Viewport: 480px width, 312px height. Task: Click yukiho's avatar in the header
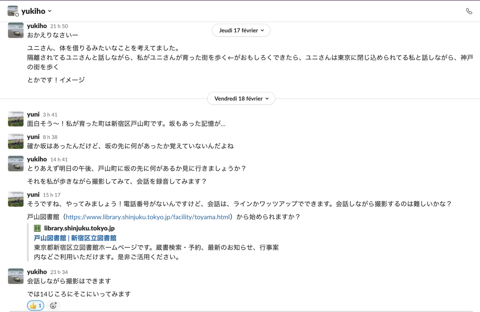point(13,11)
